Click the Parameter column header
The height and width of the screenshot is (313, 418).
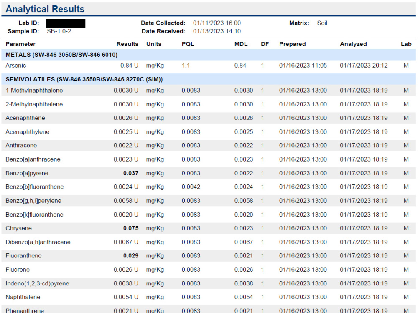click(x=20, y=44)
